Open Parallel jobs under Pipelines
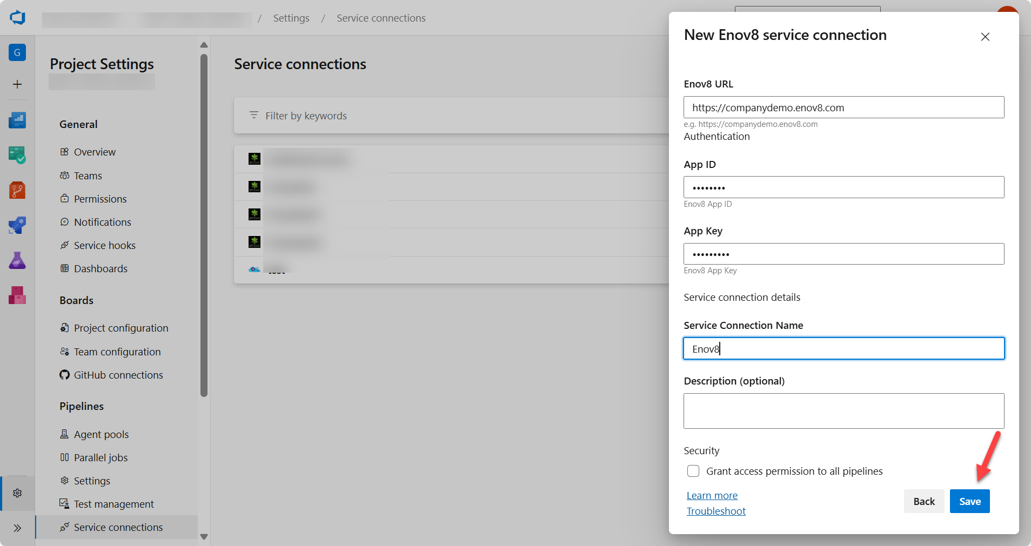Viewport: 1031px width, 546px height. (x=101, y=457)
